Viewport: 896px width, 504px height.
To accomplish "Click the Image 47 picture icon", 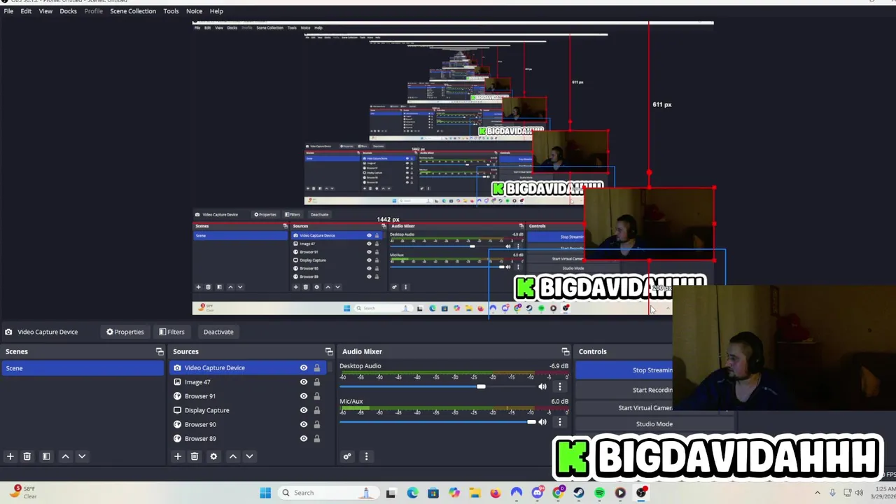I will coord(177,382).
